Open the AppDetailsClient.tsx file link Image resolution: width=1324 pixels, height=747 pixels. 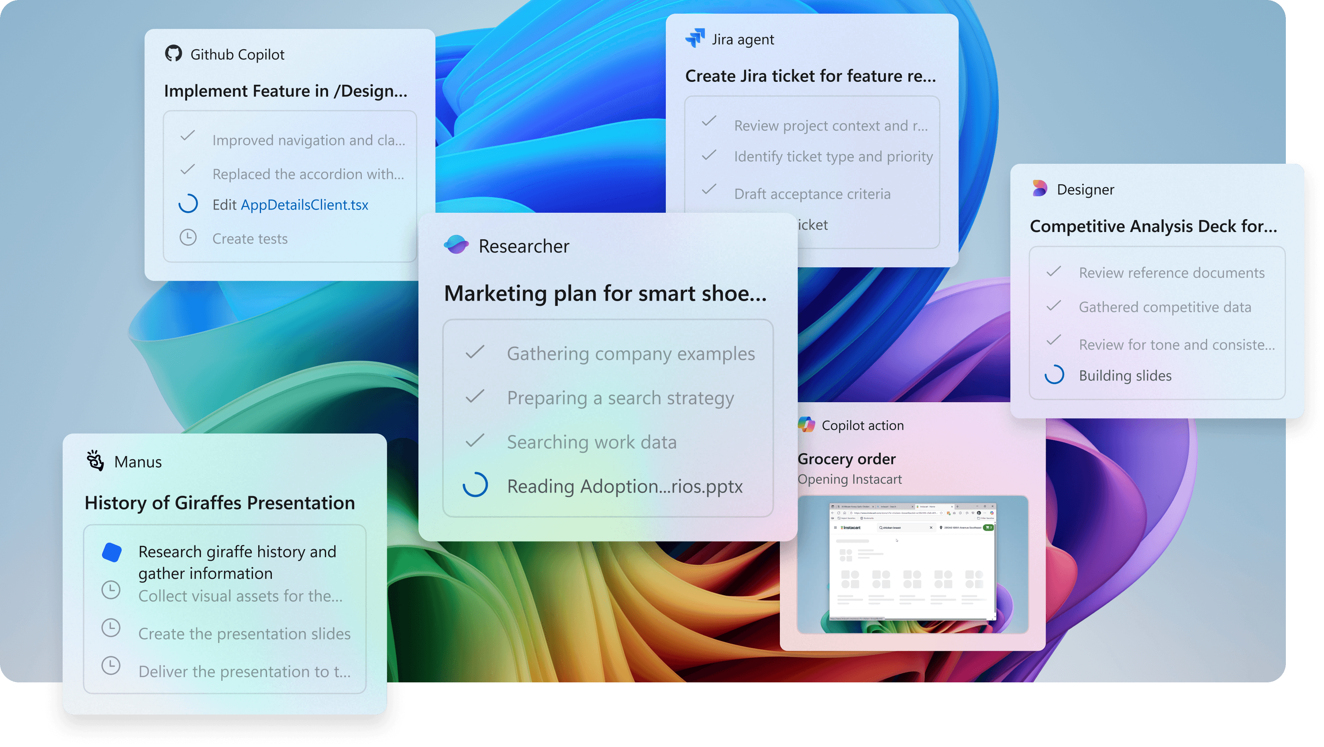[304, 204]
